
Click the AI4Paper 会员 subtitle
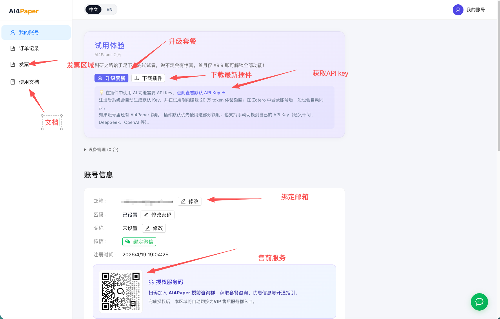pyautogui.click(x=108, y=55)
